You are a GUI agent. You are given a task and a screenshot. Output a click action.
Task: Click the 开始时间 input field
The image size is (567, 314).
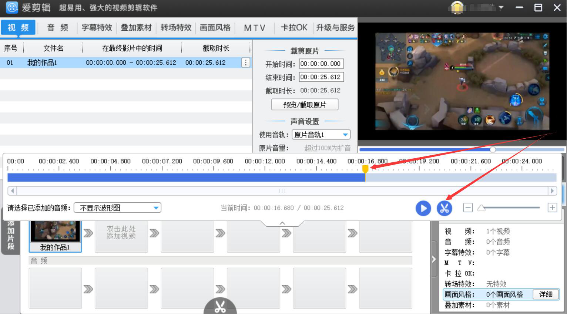pos(321,64)
